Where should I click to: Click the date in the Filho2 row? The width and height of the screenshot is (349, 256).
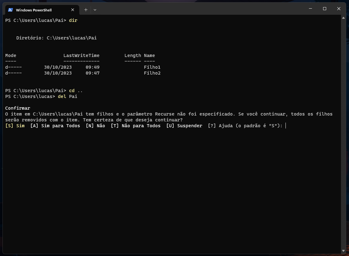click(x=58, y=73)
